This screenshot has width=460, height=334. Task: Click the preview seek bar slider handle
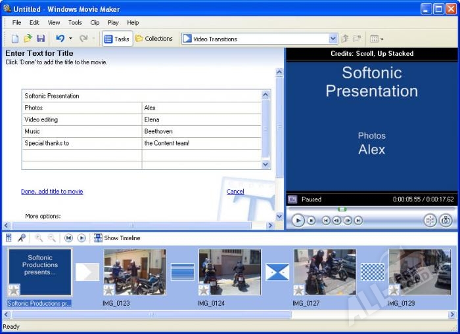click(342, 209)
